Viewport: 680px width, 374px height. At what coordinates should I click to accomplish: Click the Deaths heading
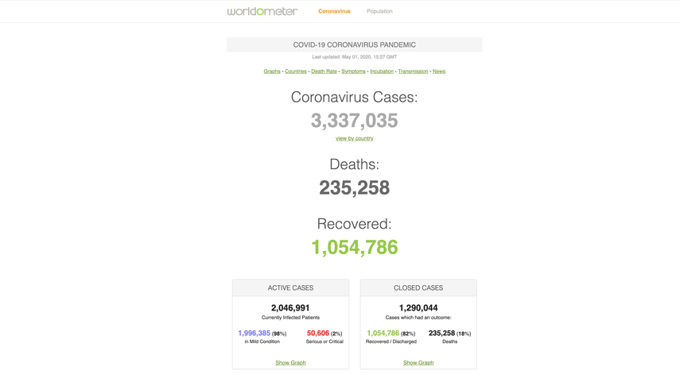pos(354,164)
